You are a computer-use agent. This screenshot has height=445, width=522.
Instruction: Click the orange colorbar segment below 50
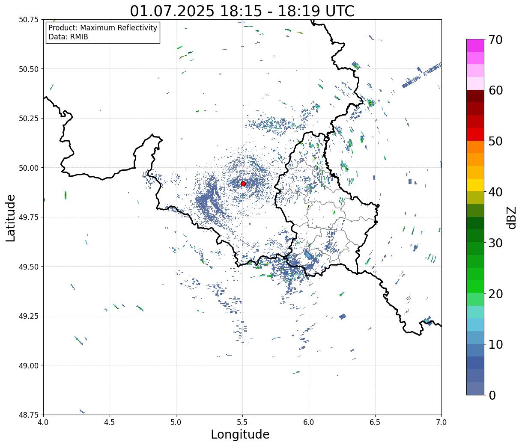coord(475,147)
